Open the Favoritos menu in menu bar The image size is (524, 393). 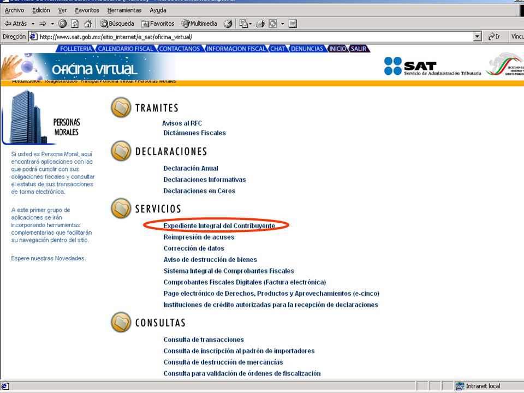(87, 10)
